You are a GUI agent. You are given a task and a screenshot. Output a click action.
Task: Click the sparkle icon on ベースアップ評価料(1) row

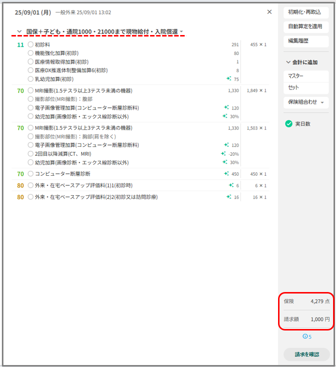click(231, 185)
